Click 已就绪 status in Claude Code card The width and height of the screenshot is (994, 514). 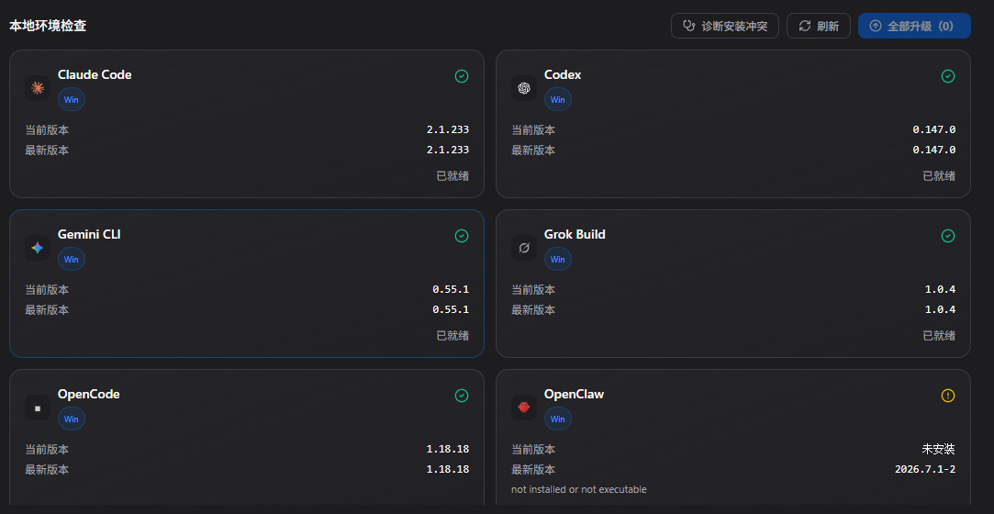point(452,176)
